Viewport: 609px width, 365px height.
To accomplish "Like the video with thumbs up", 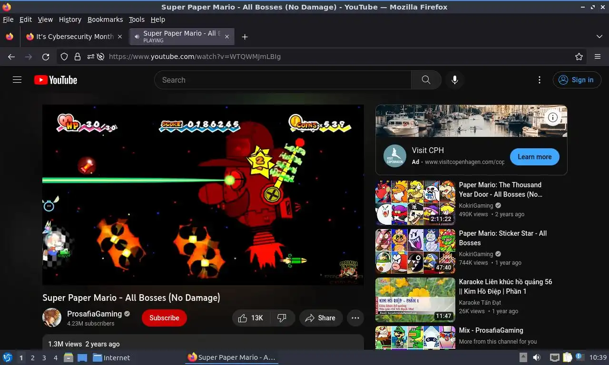I will point(251,318).
